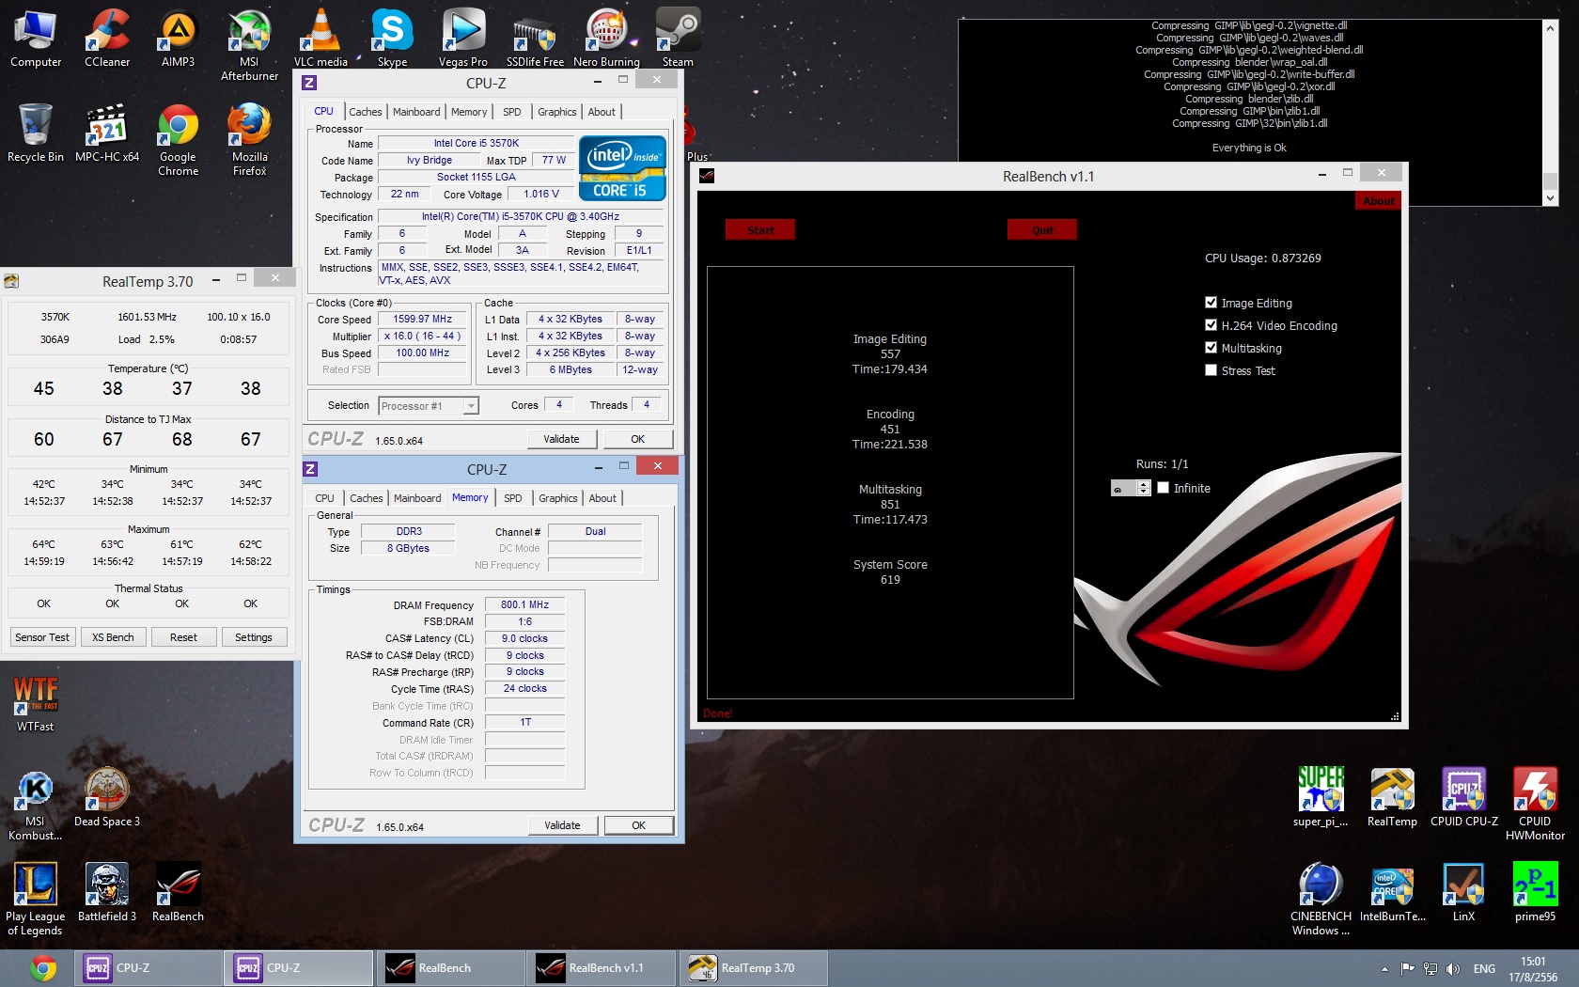1579x987 pixels.
Task: Open the AIMP3 desktop shortcut
Action: tap(179, 39)
